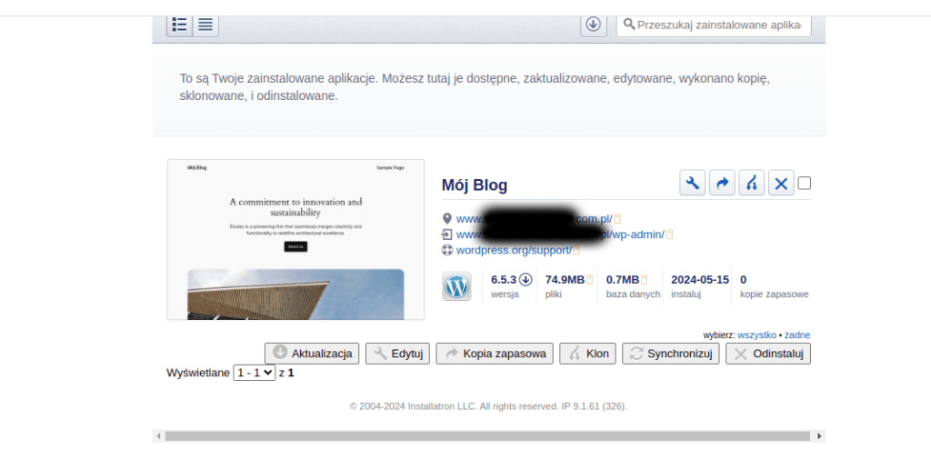
Task: Select all apps via the wszystko link
Action: (x=756, y=335)
